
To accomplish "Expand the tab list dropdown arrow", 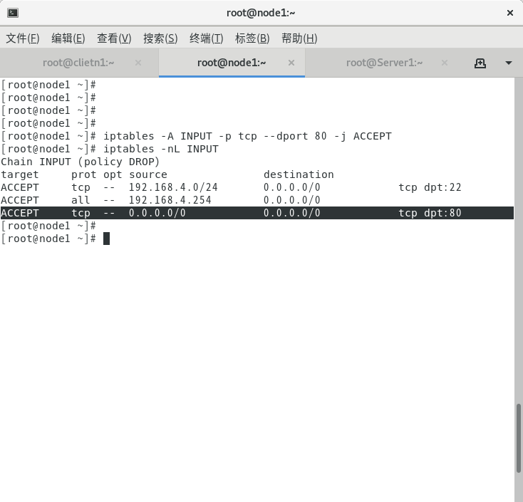I will [508, 63].
